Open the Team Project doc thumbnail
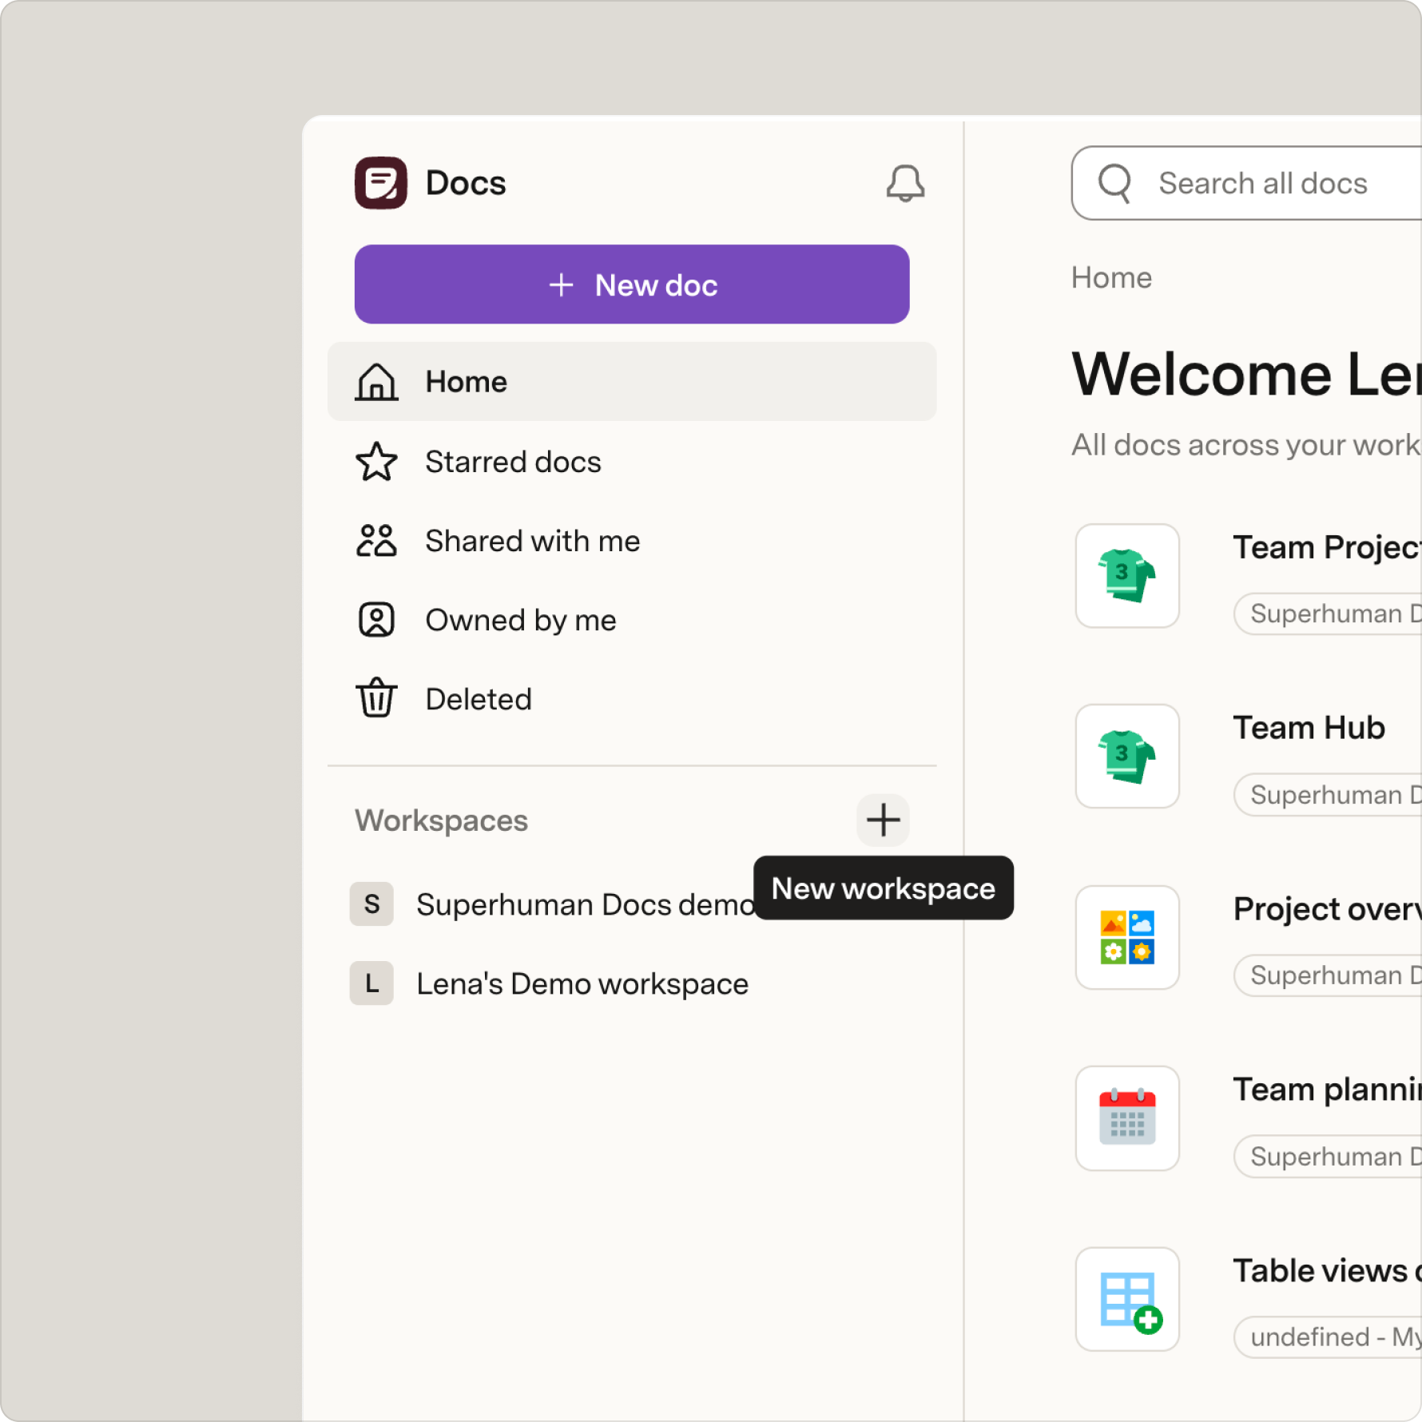 tap(1127, 576)
